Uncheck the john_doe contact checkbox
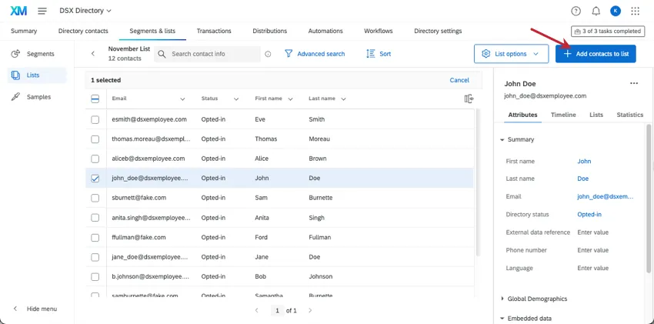 [95, 178]
